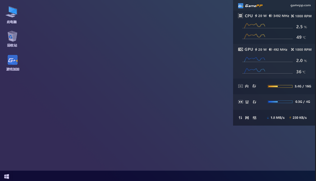This screenshot has width=316, height=181.
Task: Click the CPU fan icon near 1000 RPM
Action: tap(293, 16)
